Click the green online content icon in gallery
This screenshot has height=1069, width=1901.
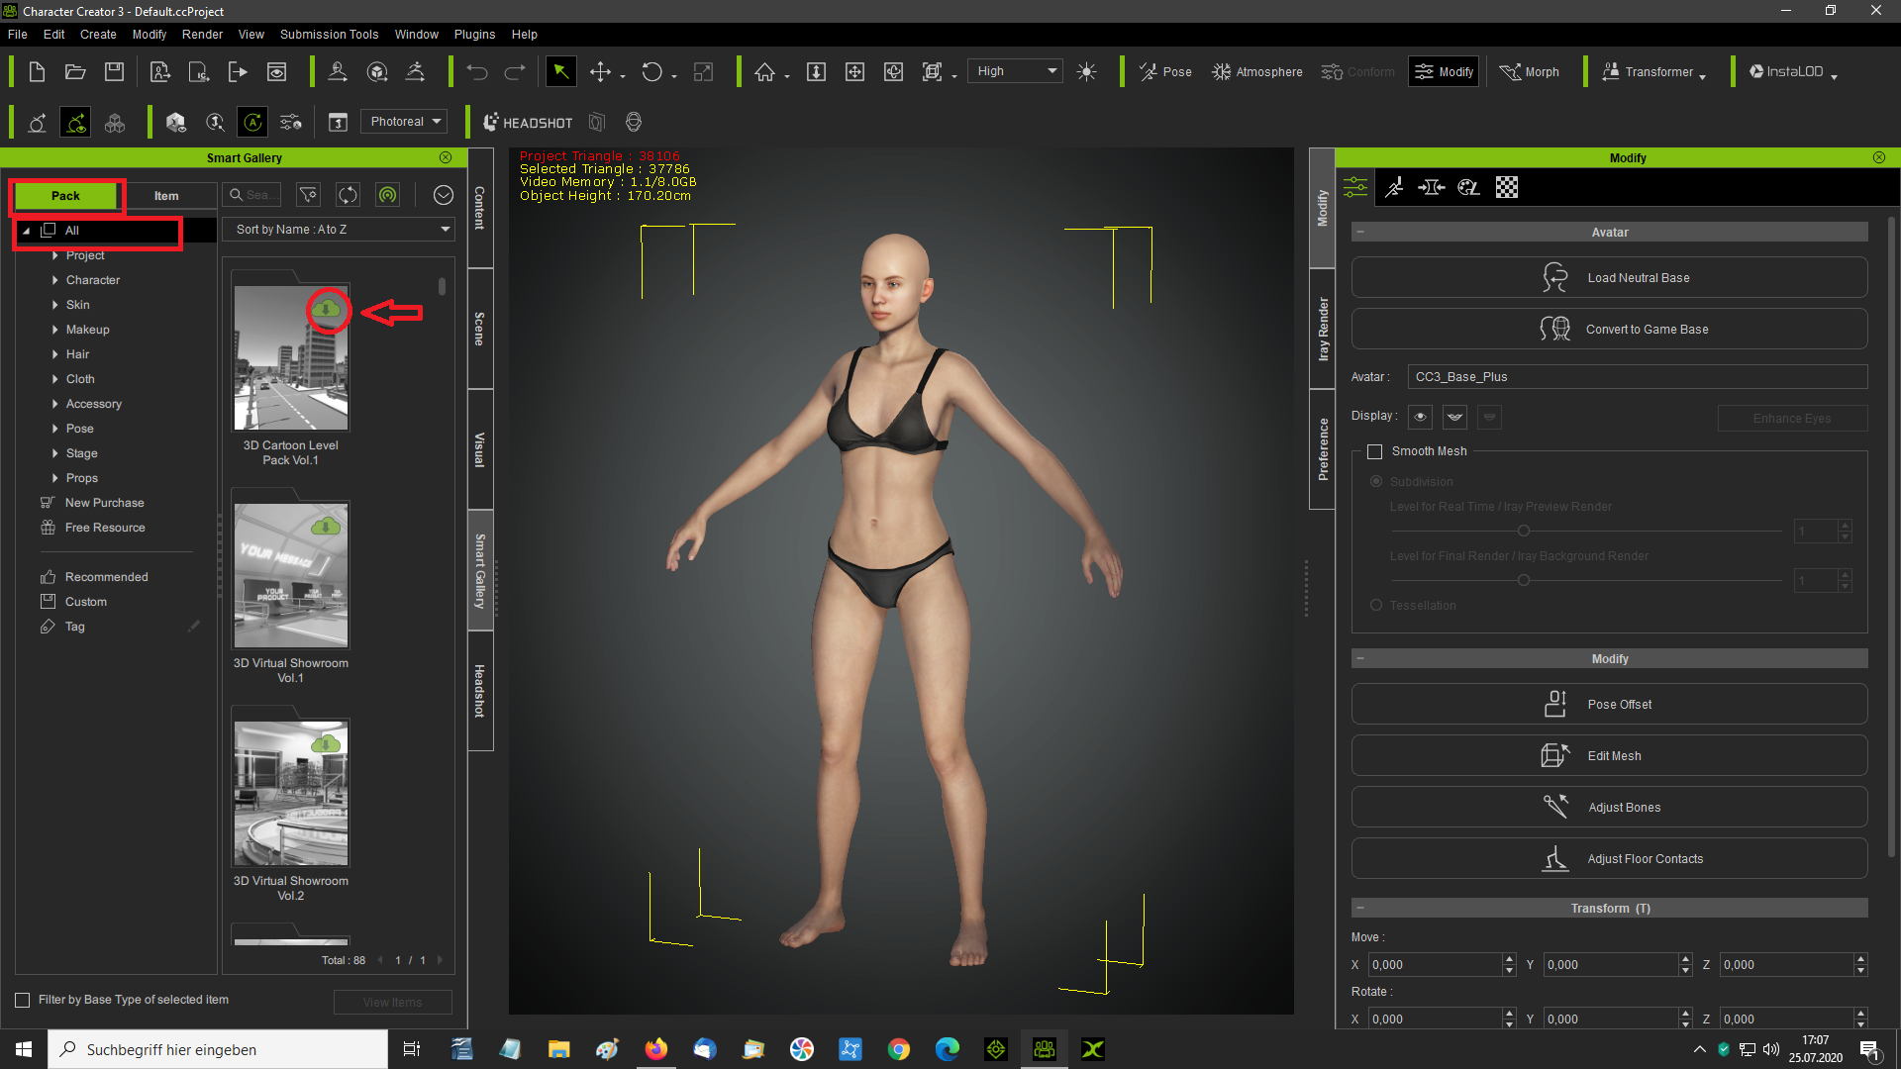(387, 195)
